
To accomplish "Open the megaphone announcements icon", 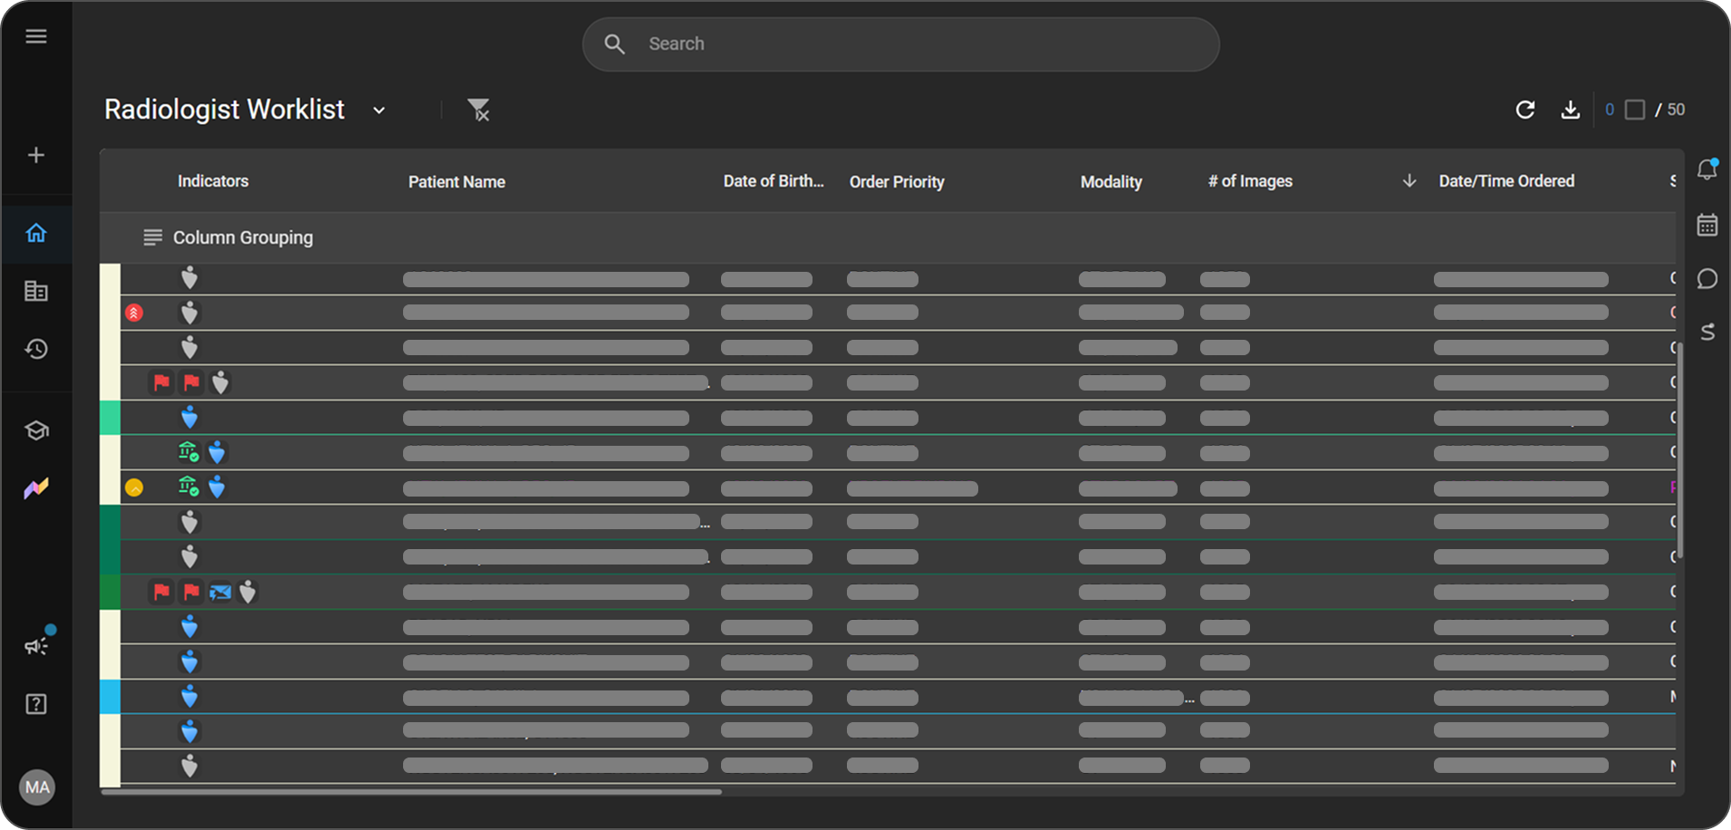I will coord(36,645).
